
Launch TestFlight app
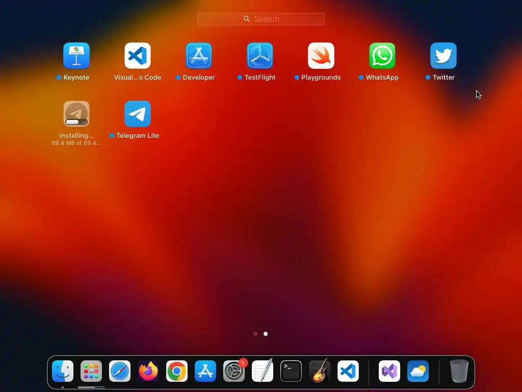coord(260,56)
